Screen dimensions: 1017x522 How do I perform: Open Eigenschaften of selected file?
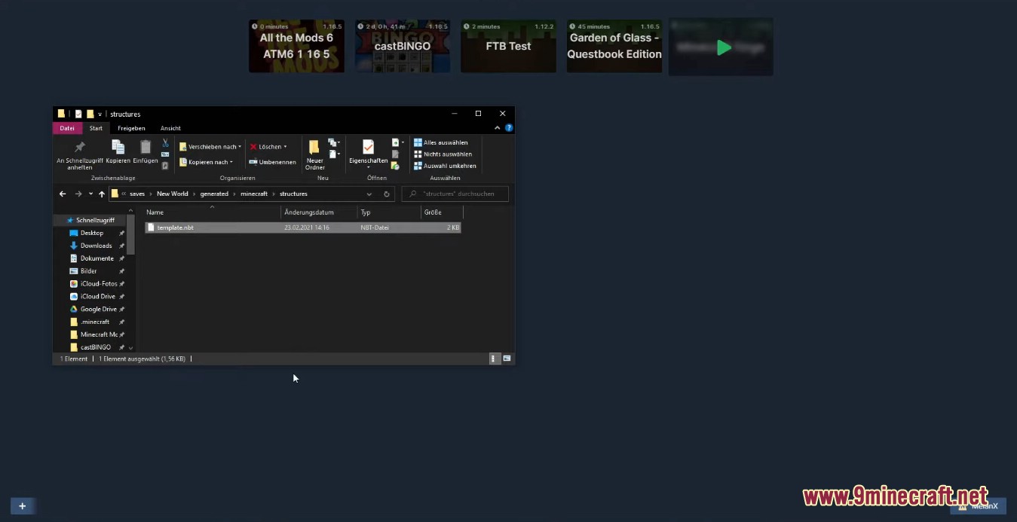368,153
